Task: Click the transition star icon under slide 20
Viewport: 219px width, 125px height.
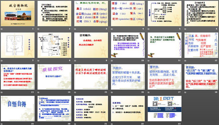Action: click(38, 124)
